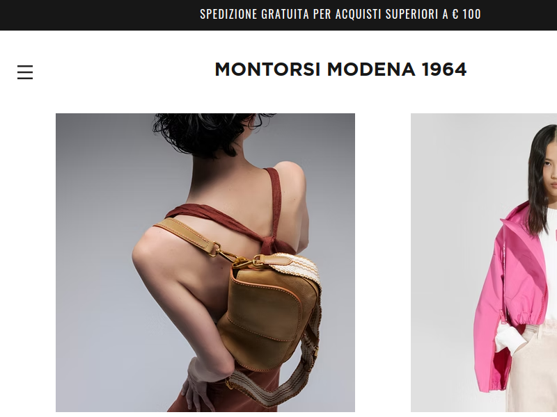Click the word MODENA in the header logo
Screen dimensions: 557x417
tap(371, 69)
